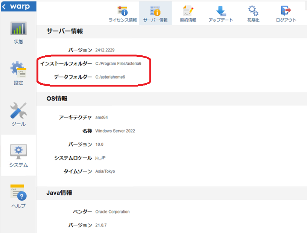Click the warp logo text
This screenshot has height=233, width=307.
pos(20,6)
